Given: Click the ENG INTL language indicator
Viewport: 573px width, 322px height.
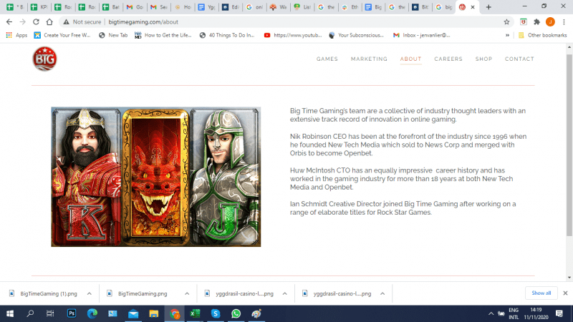Looking at the screenshot, I should click(x=514, y=313).
